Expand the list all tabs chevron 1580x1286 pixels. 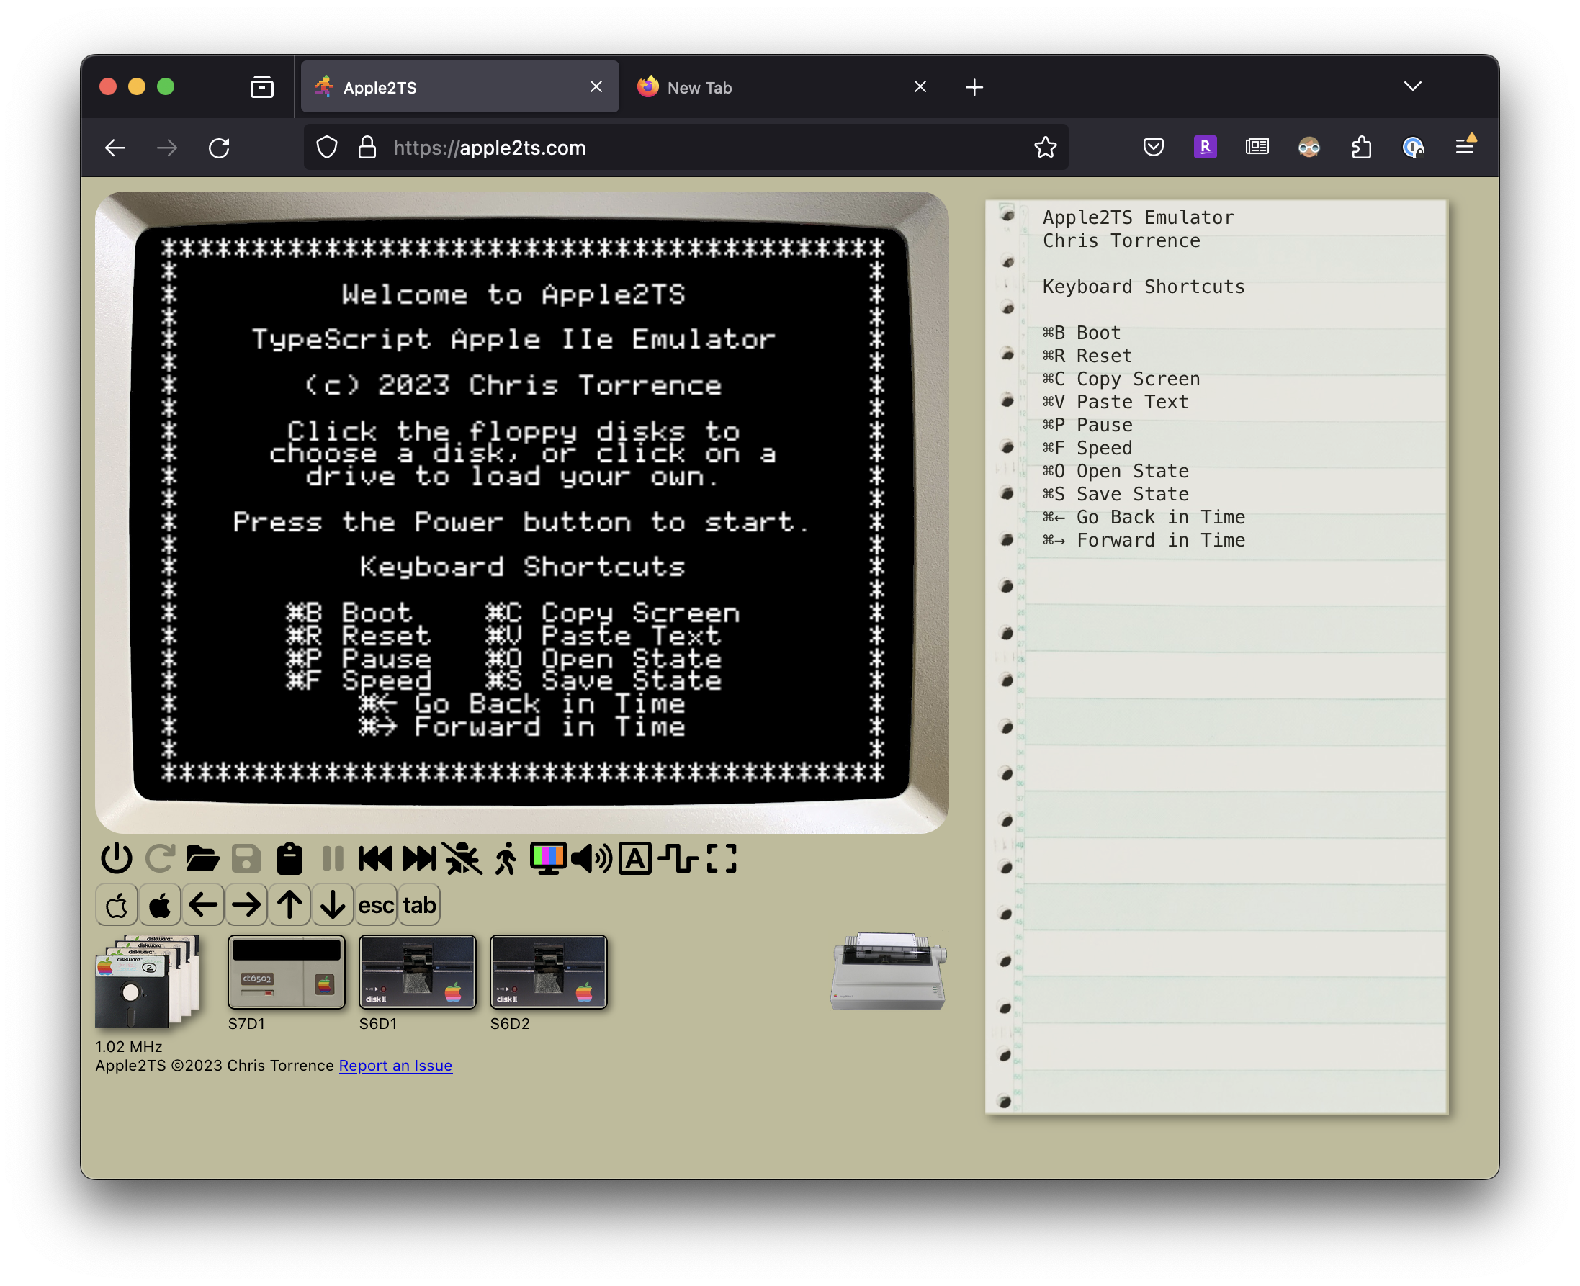click(x=1412, y=86)
